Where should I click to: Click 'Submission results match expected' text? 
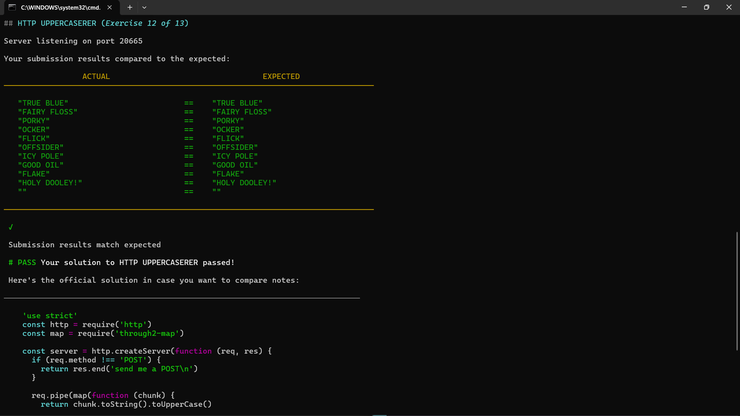click(84, 245)
